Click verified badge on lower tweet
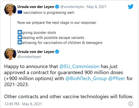The image size is (139, 108). (57, 52)
